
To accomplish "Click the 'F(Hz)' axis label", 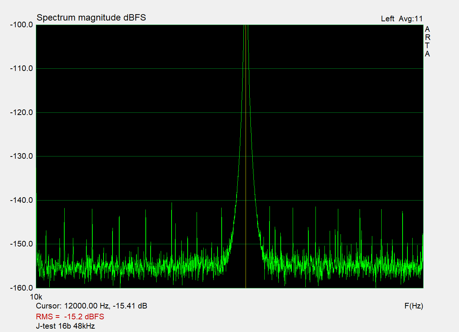I will pos(414,306).
